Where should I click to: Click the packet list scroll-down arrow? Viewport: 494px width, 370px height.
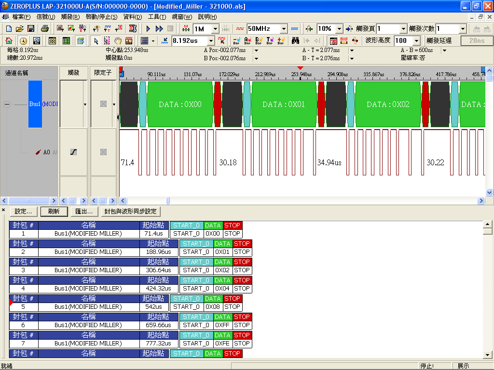tap(488, 355)
